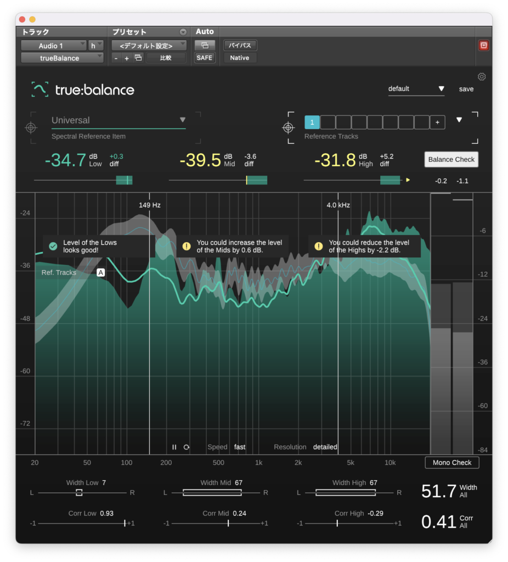Click the Corr Mid correlation meter
Screen dimensions: 508x562
[216, 523]
